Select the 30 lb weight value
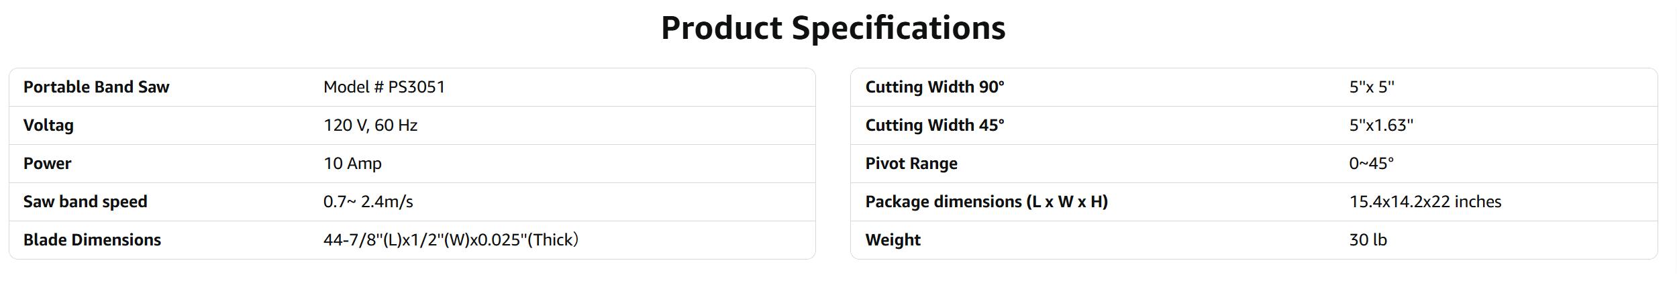The image size is (1677, 281). [1368, 240]
